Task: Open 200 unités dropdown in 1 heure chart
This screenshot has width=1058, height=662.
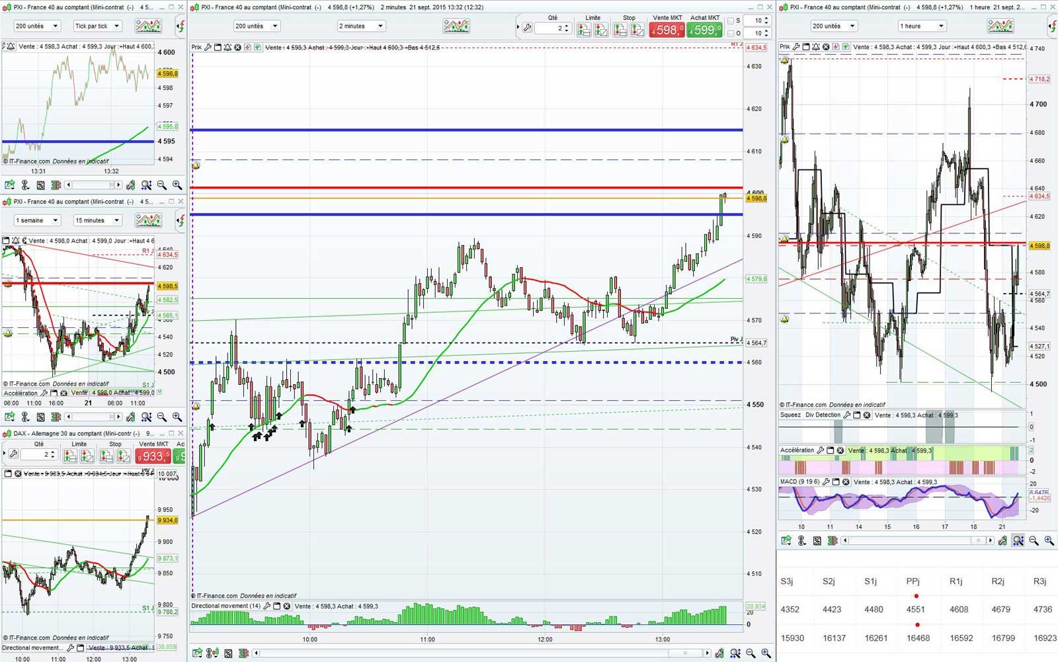Action: [834, 26]
